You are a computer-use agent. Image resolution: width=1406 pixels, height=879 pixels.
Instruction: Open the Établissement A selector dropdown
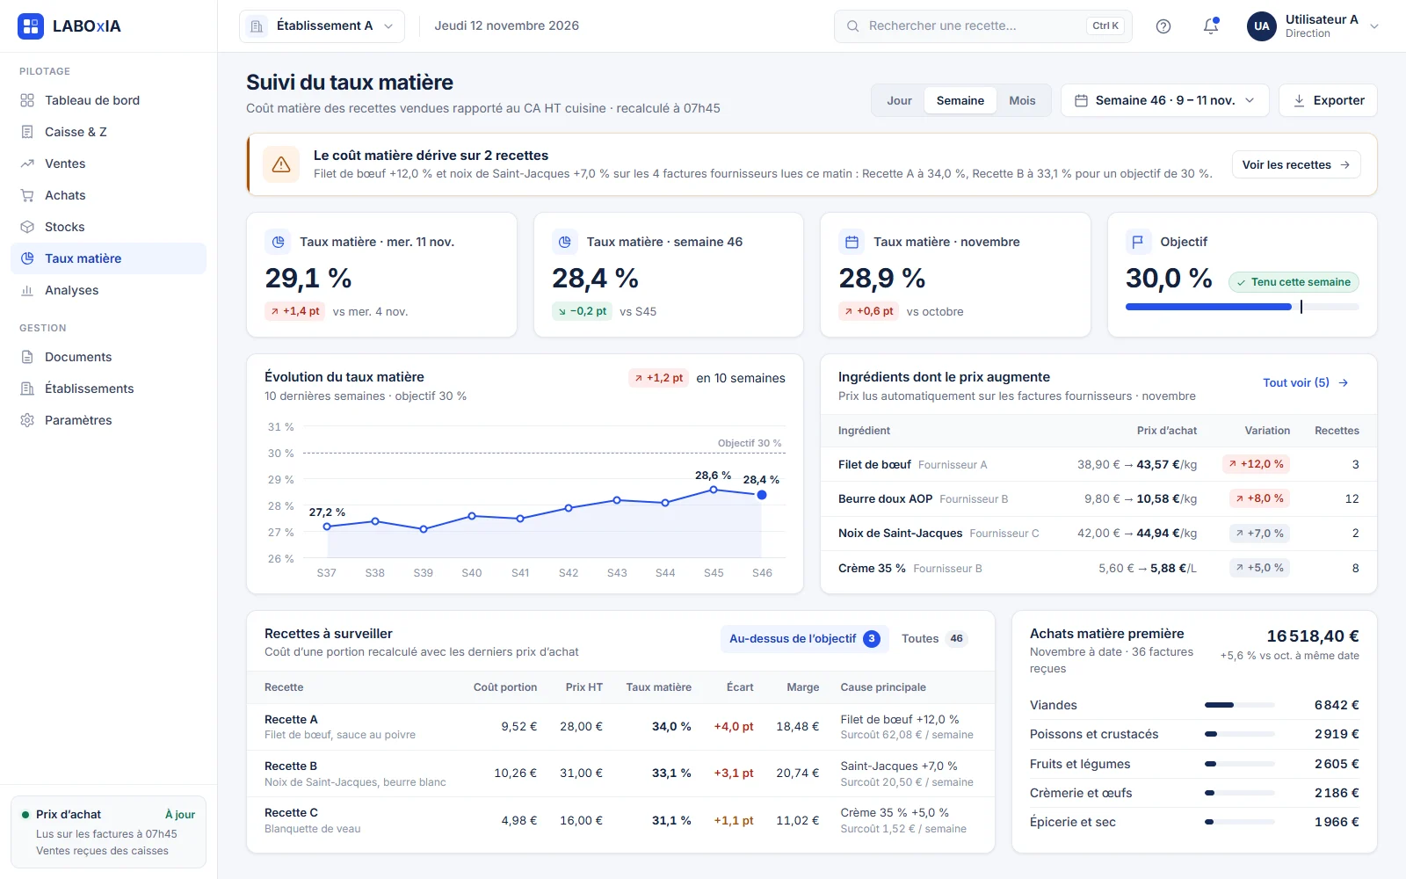click(x=322, y=26)
